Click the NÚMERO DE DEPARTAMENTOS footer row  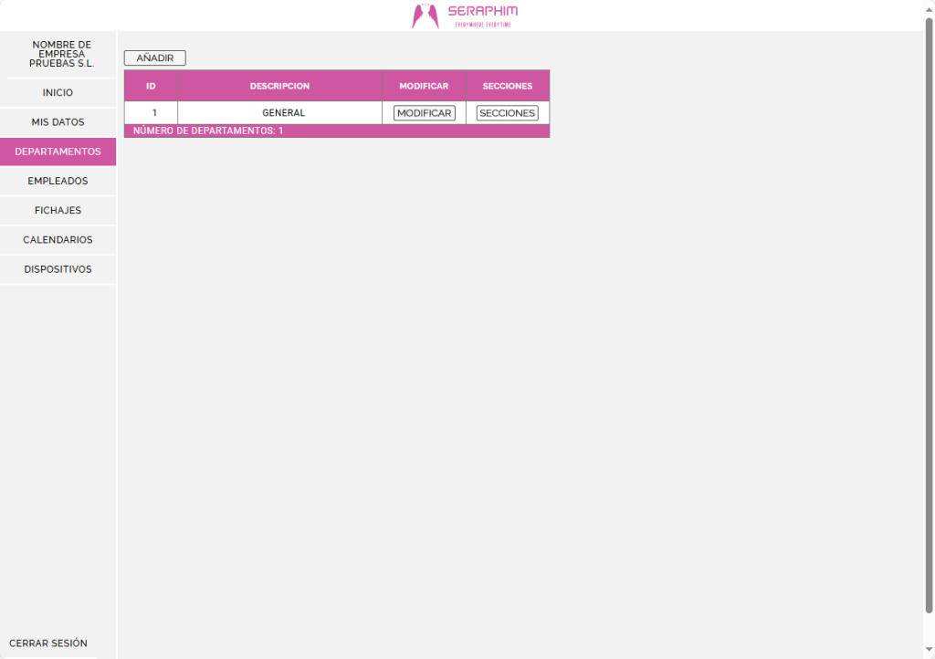point(336,131)
